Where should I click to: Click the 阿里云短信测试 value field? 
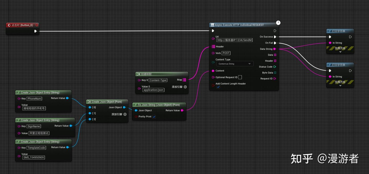39,133
